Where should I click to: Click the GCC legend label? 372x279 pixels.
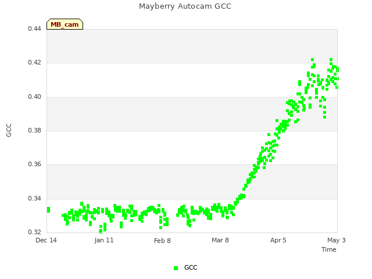191,267
